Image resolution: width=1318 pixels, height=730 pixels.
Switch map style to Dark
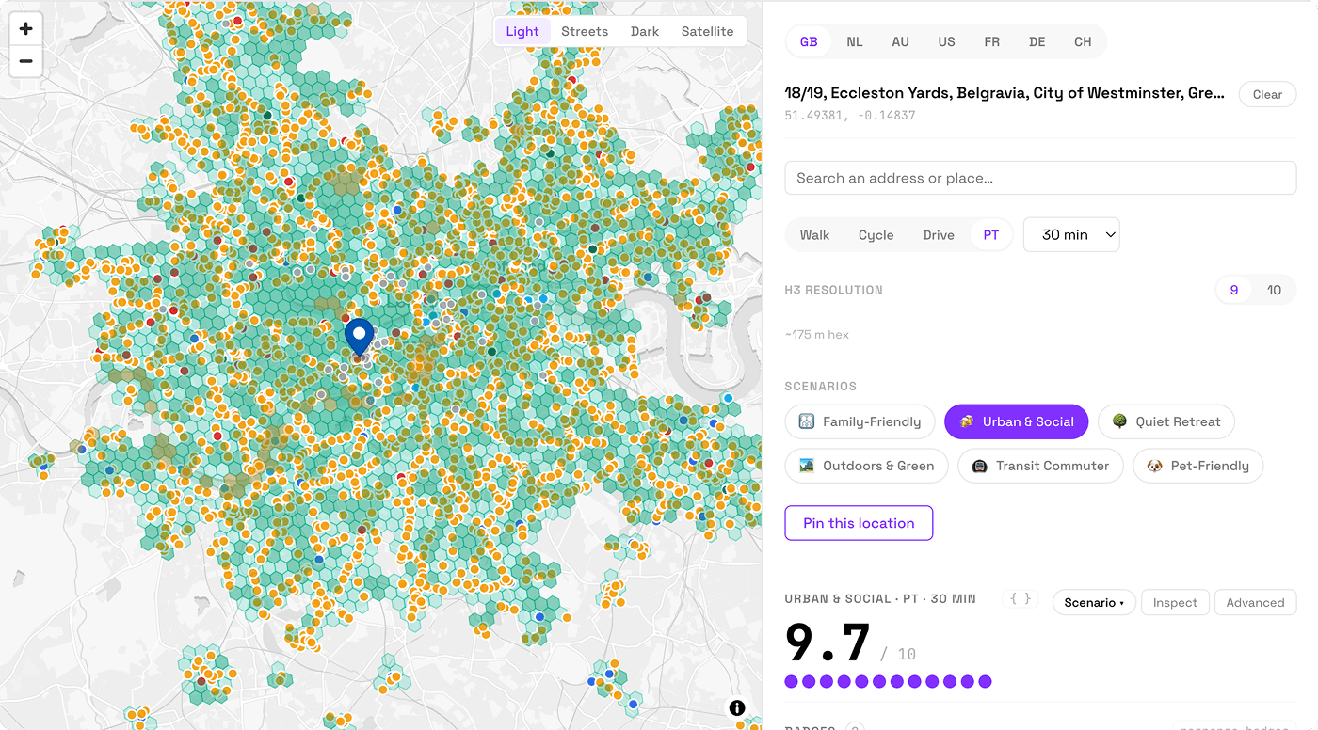point(645,31)
